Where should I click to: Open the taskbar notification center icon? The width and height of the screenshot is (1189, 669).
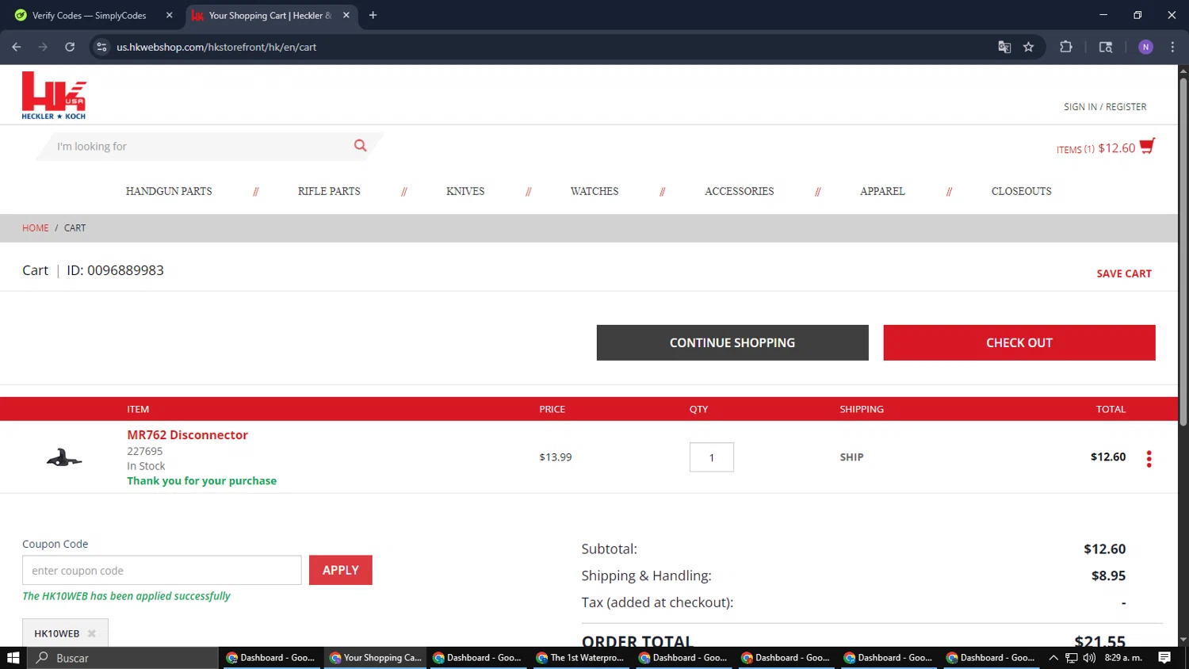pos(1164,658)
